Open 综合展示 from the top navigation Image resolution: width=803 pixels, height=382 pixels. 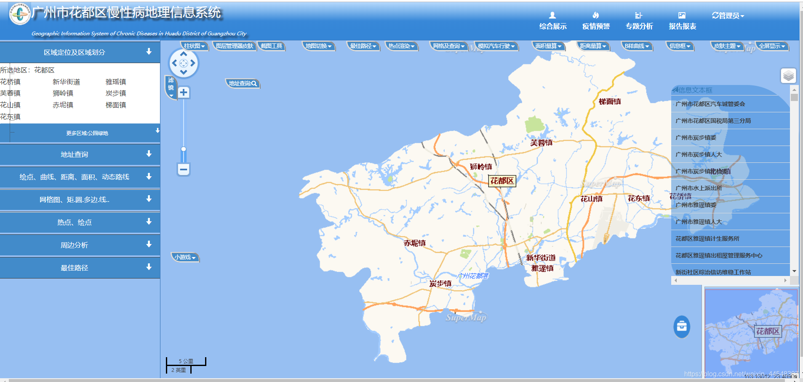click(x=552, y=21)
